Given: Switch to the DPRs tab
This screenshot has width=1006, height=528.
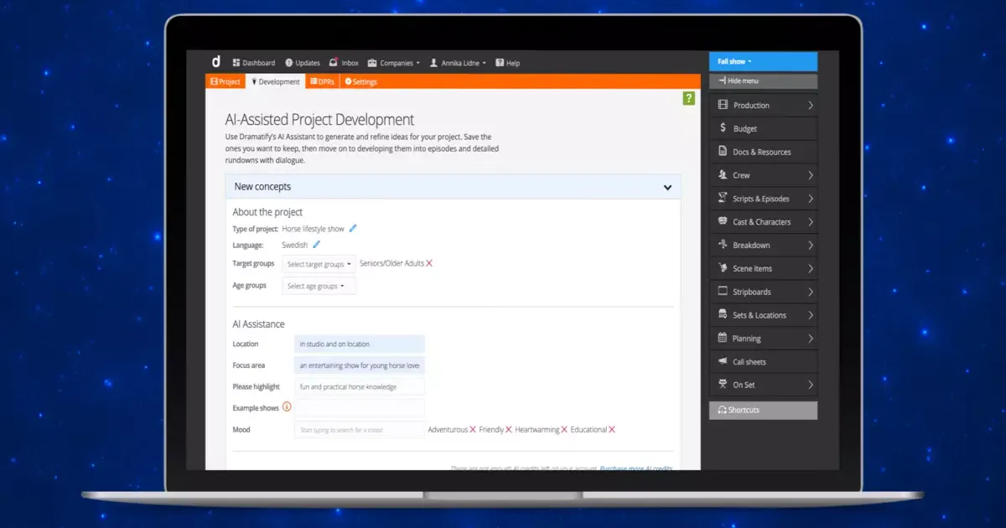Looking at the screenshot, I should coord(322,82).
